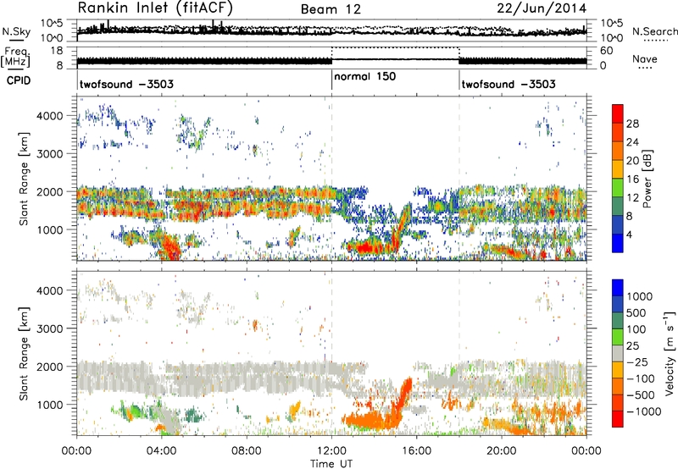The height and width of the screenshot is (469, 678).
Task: Click the 'N.Sky' legend label
Action: 16,31
